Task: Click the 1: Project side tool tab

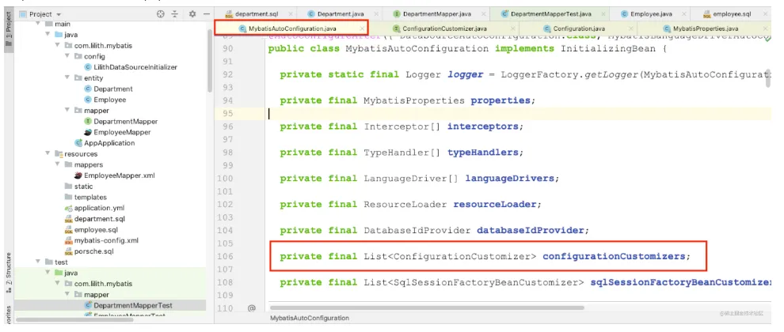Action: click(9, 31)
